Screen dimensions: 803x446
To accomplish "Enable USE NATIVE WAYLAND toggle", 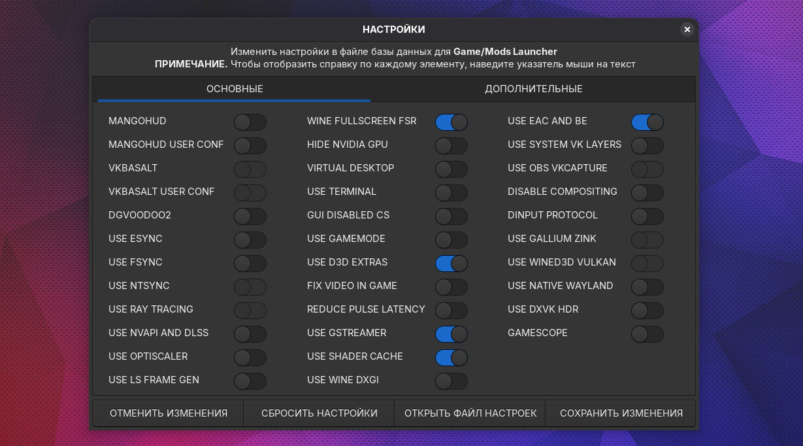I will (647, 286).
